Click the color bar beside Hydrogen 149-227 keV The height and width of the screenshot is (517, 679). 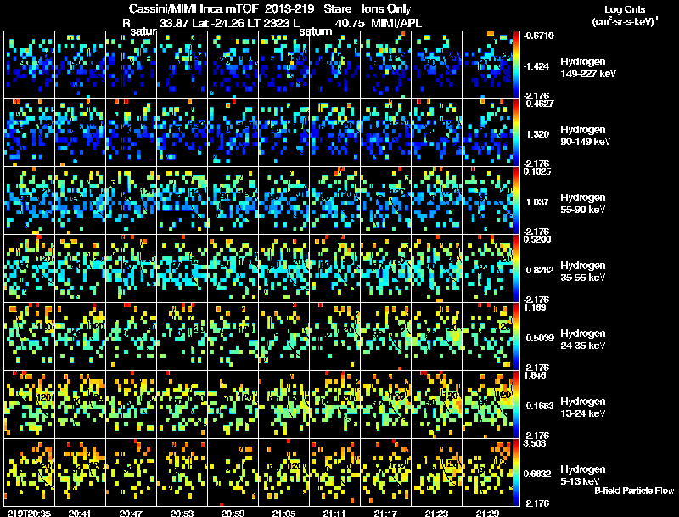516,65
